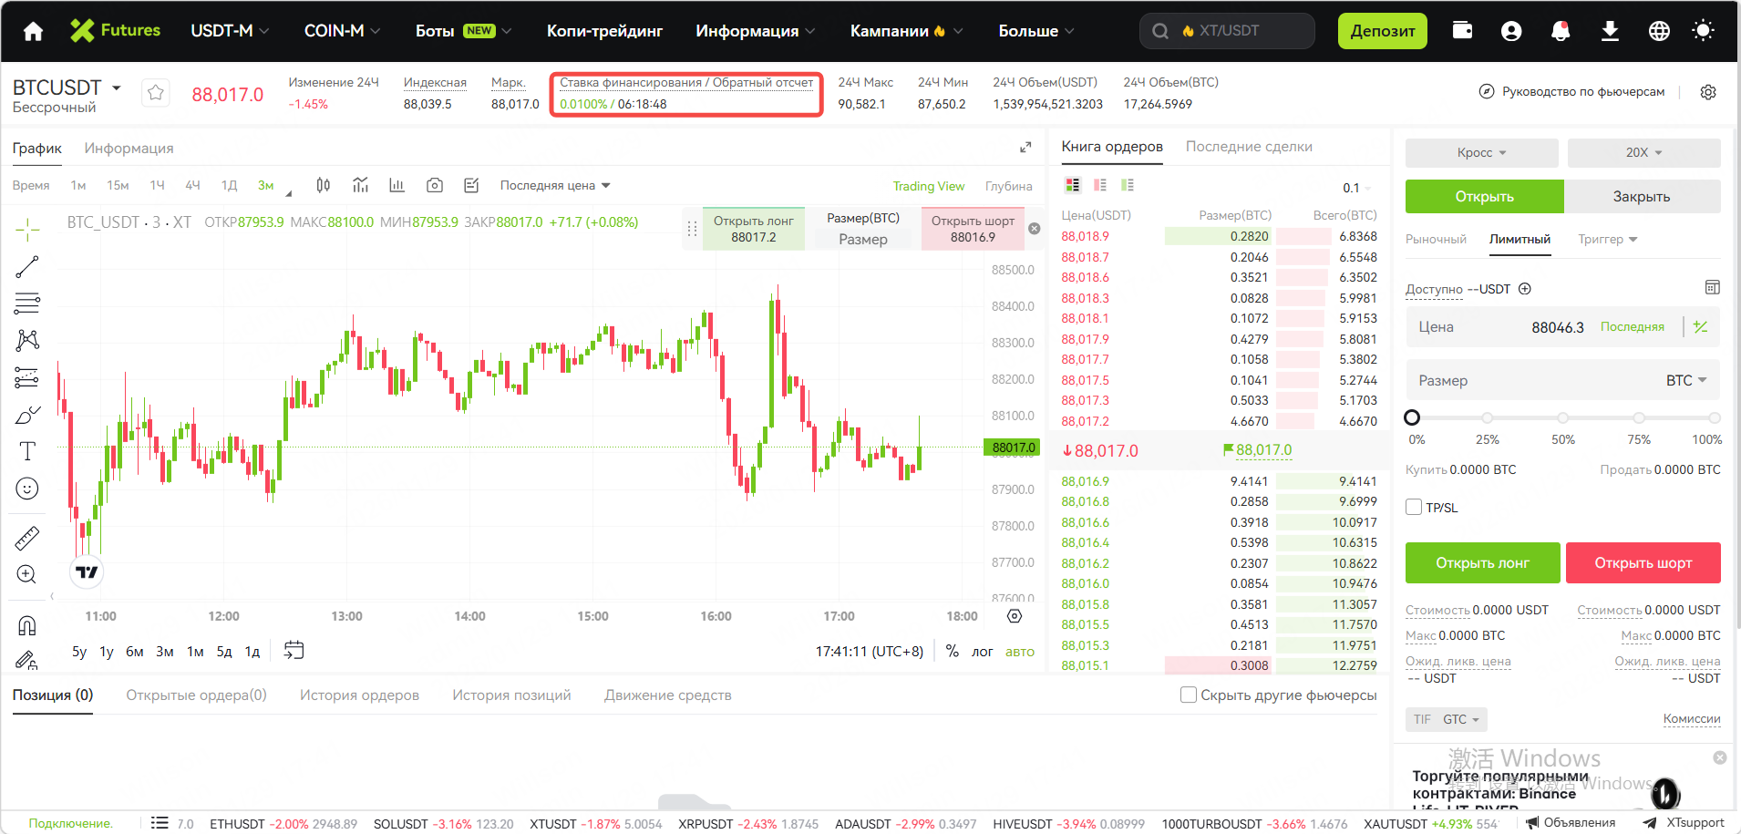
Task: Switch theme using the sun icon
Action: (x=1702, y=31)
